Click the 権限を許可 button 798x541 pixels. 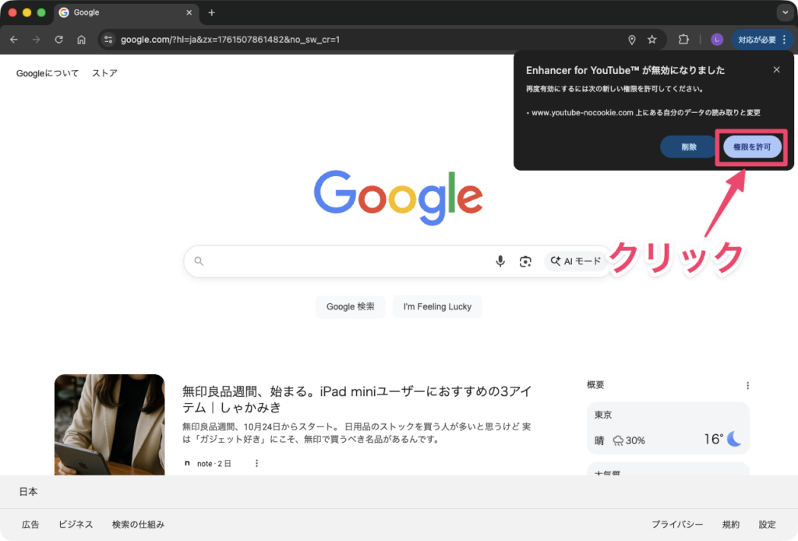[752, 147]
